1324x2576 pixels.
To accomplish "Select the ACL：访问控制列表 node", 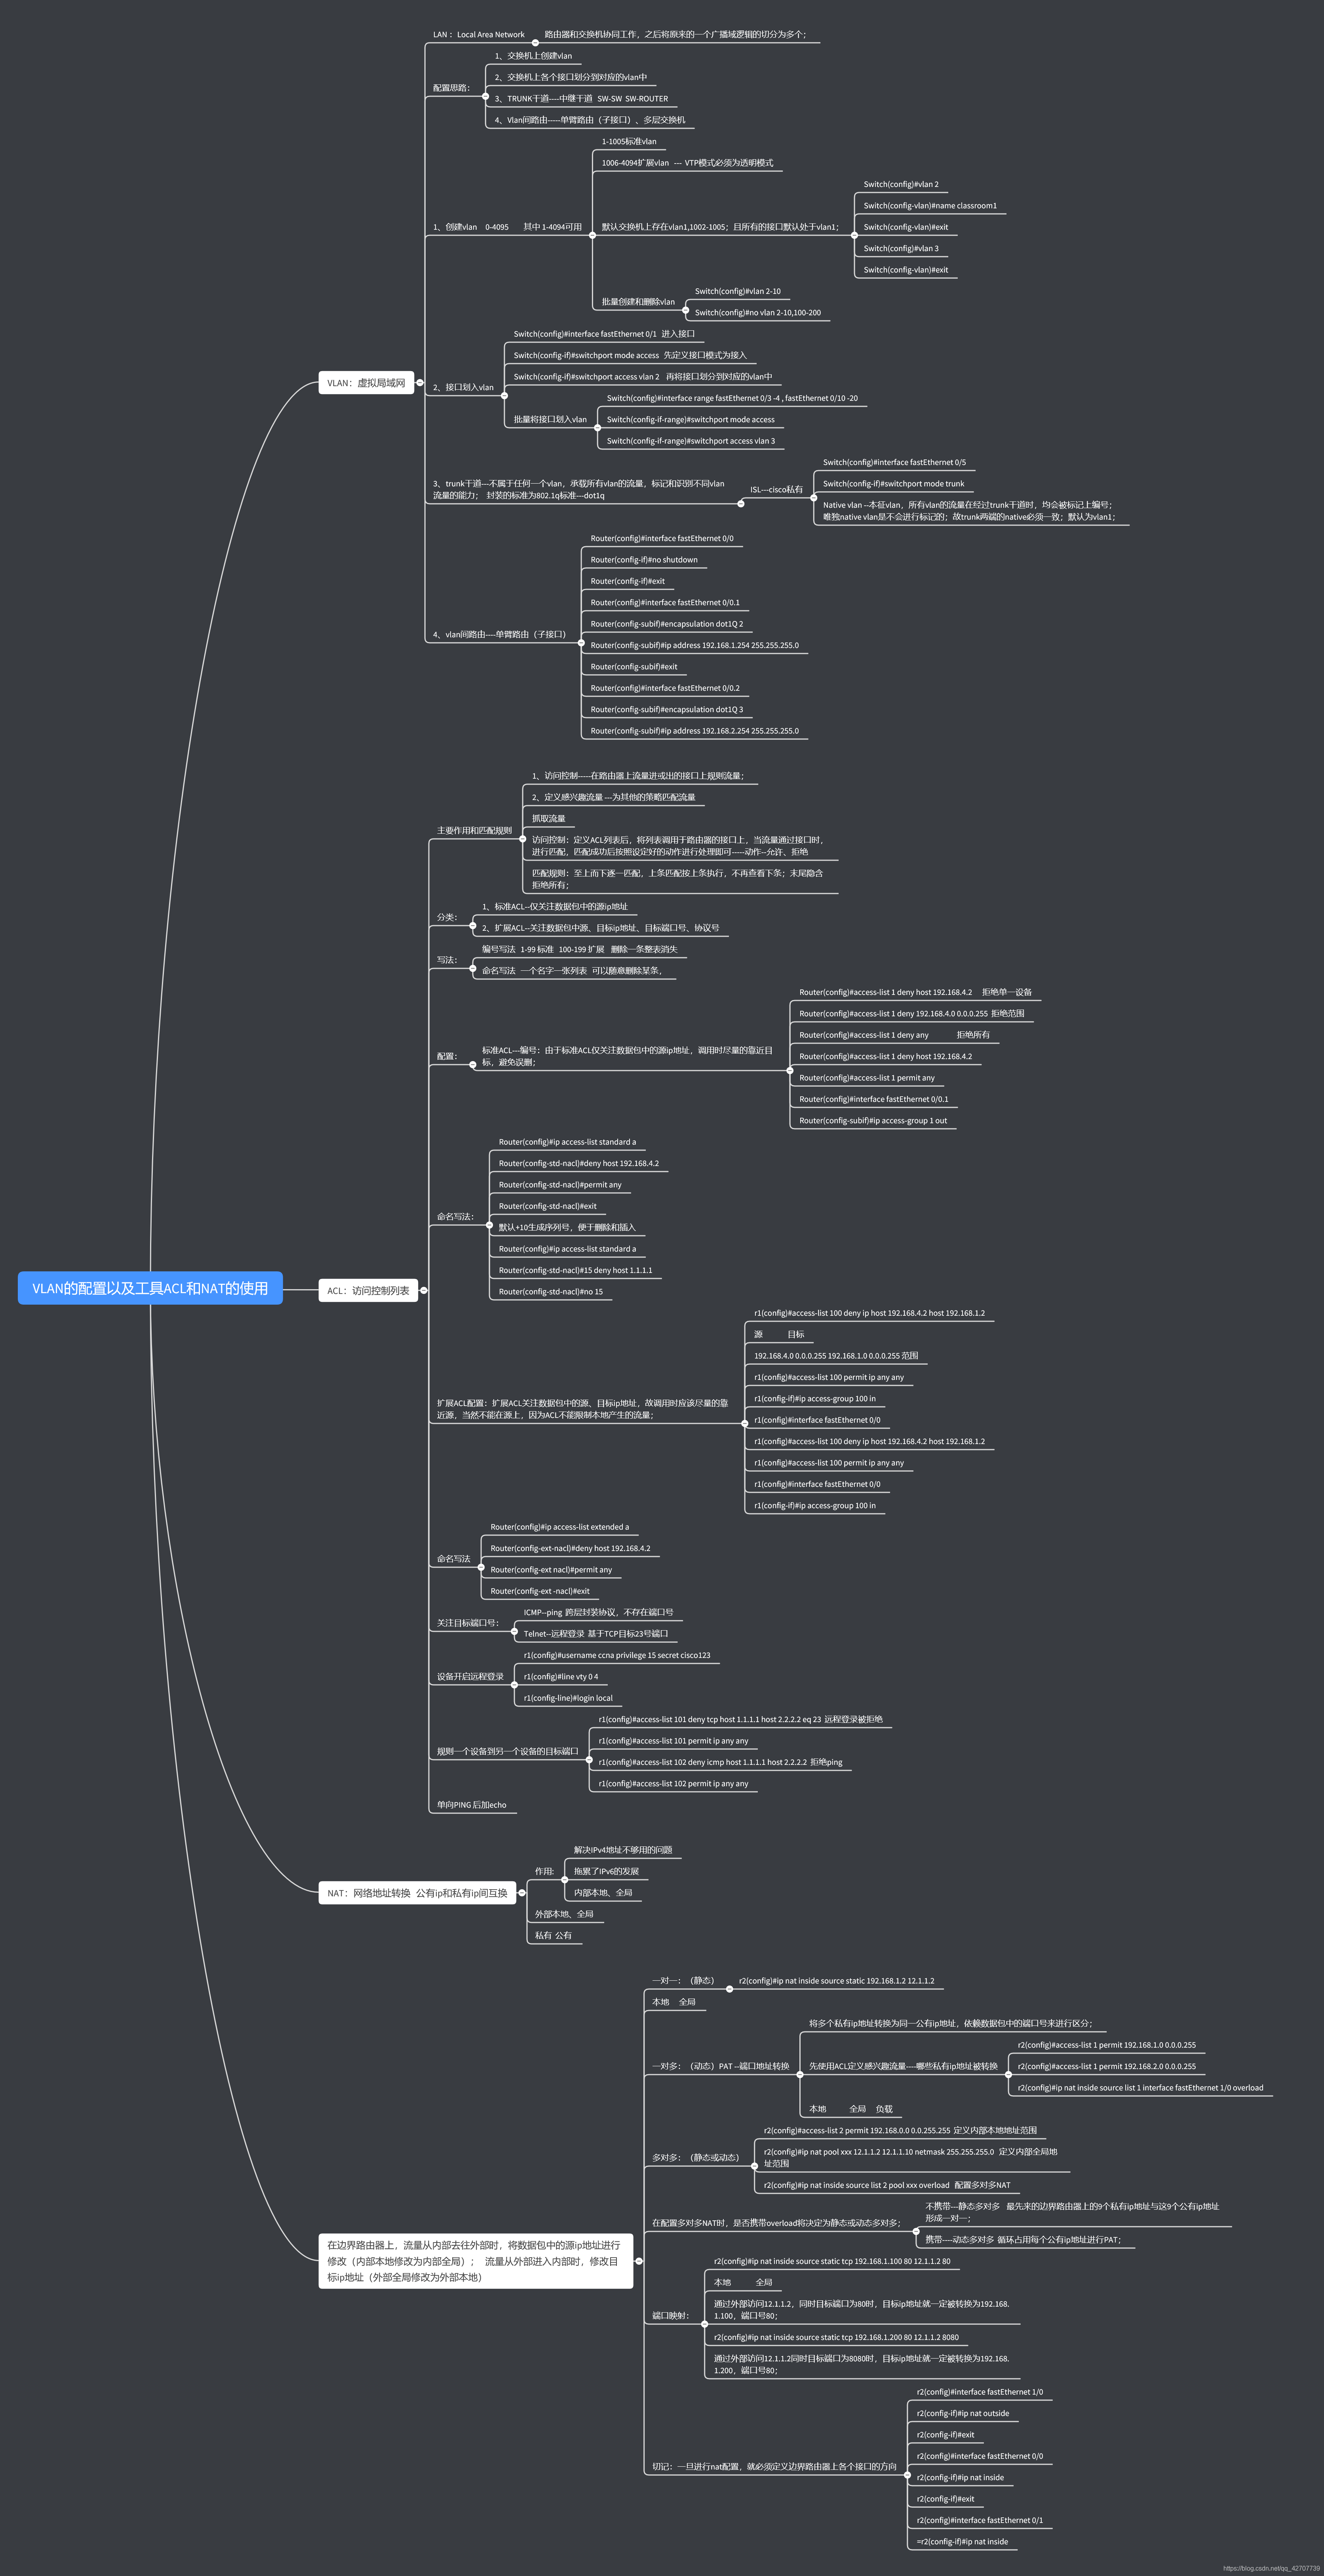I will coord(368,1291).
